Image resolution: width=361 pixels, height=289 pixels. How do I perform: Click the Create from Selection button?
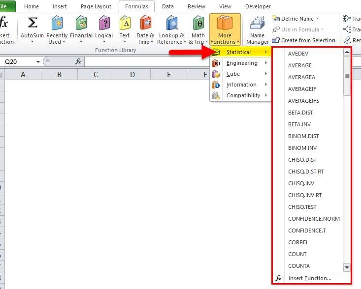(304, 40)
